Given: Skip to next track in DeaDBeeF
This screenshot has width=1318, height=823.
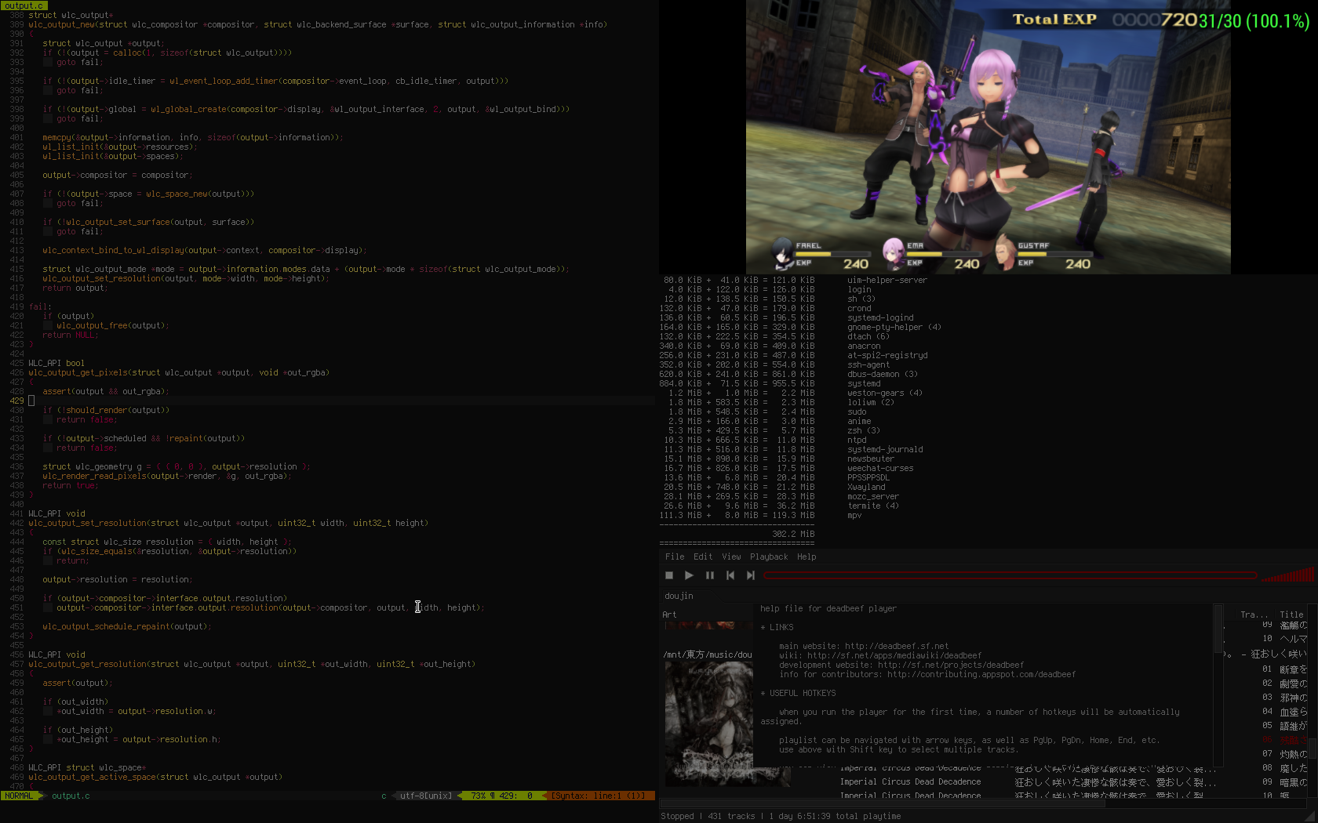Looking at the screenshot, I should [x=751, y=575].
